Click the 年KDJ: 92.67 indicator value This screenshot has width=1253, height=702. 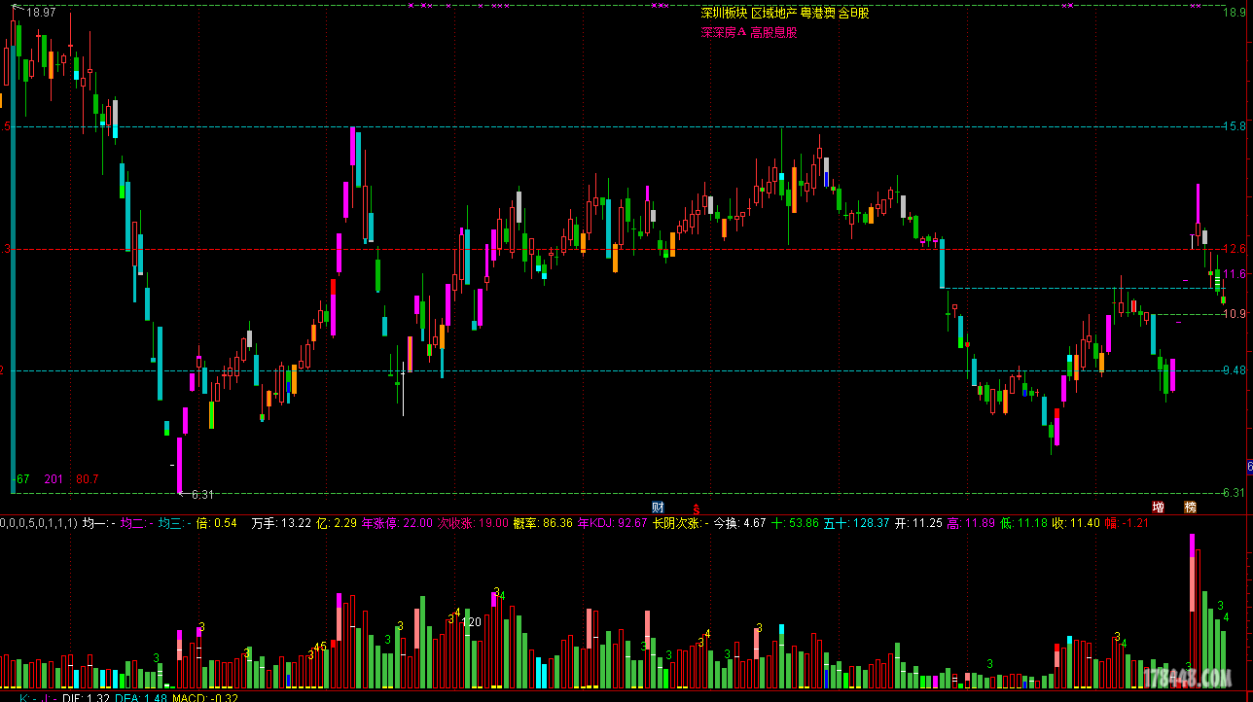[x=613, y=523]
